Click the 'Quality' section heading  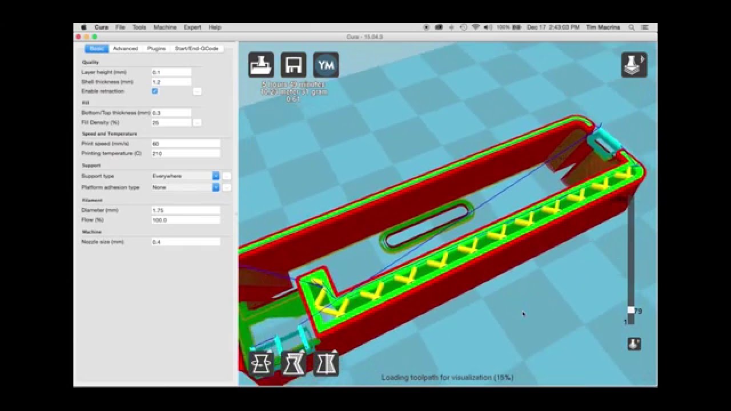click(90, 62)
